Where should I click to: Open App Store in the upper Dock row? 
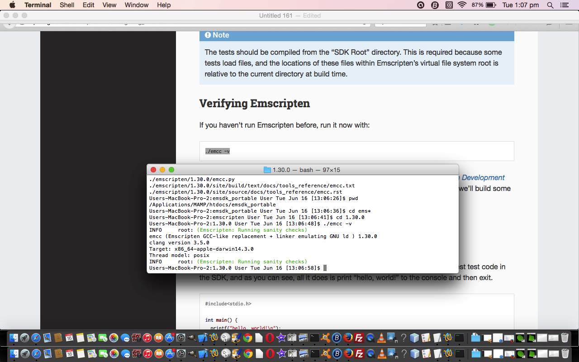point(170,338)
